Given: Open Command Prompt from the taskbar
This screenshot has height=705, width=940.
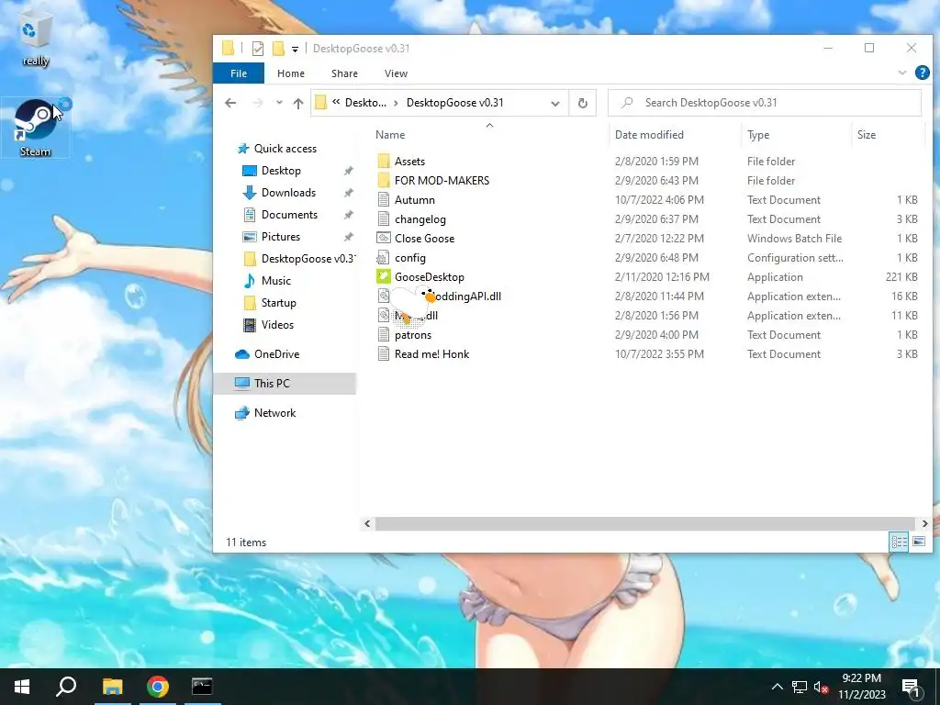Looking at the screenshot, I should [x=202, y=687].
